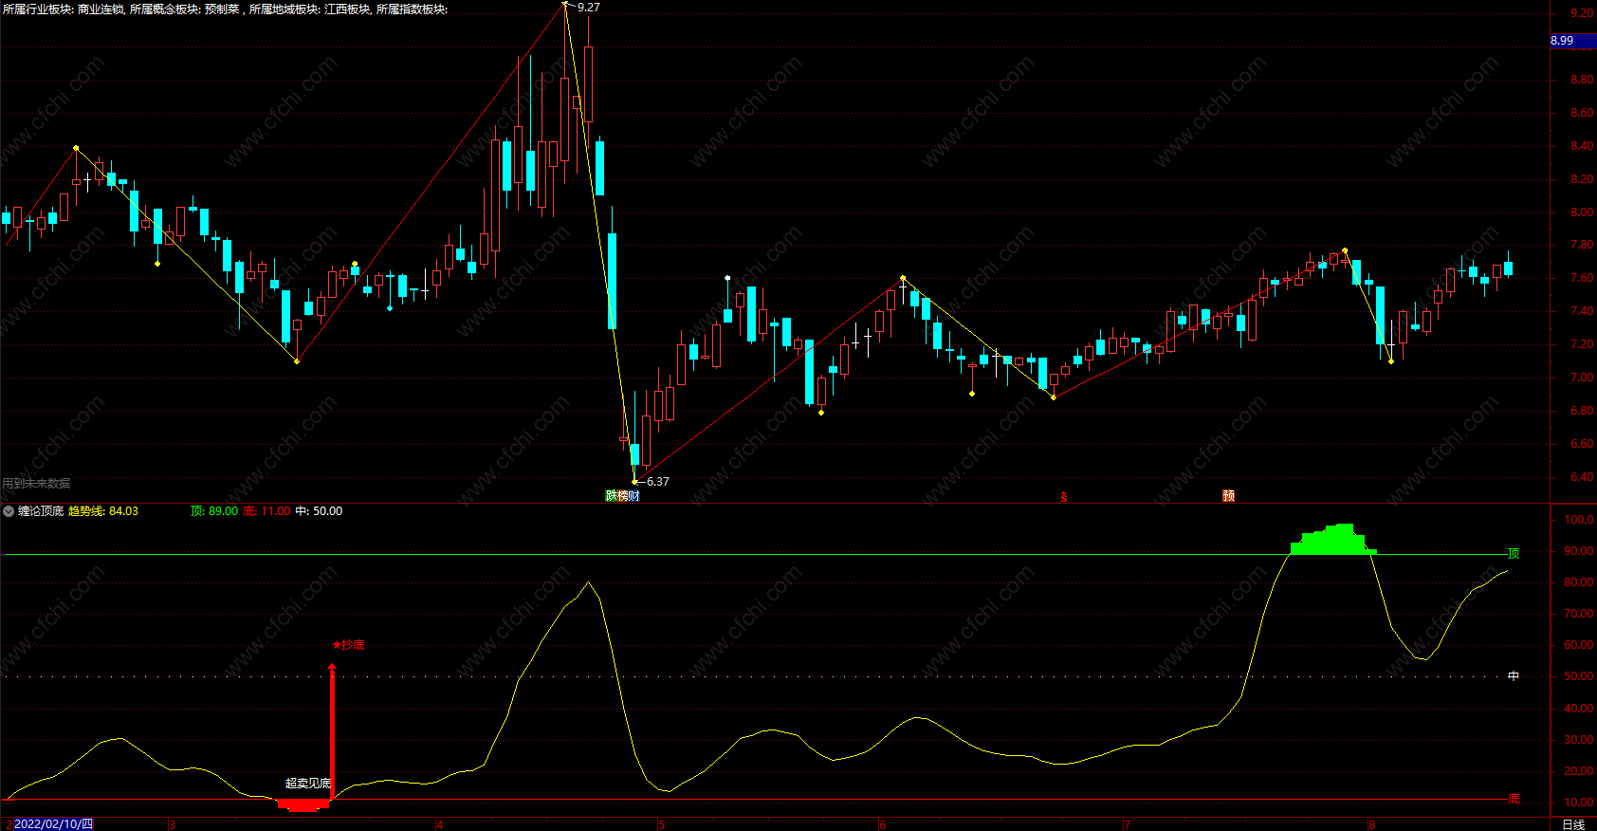Select the 日线 period label in the bottom corner
This screenshot has height=831, width=1597.
pyautogui.click(x=1573, y=824)
